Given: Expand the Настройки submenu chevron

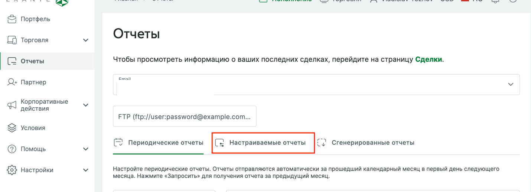Looking at the screenshot, I should click(x=86, y=170).
